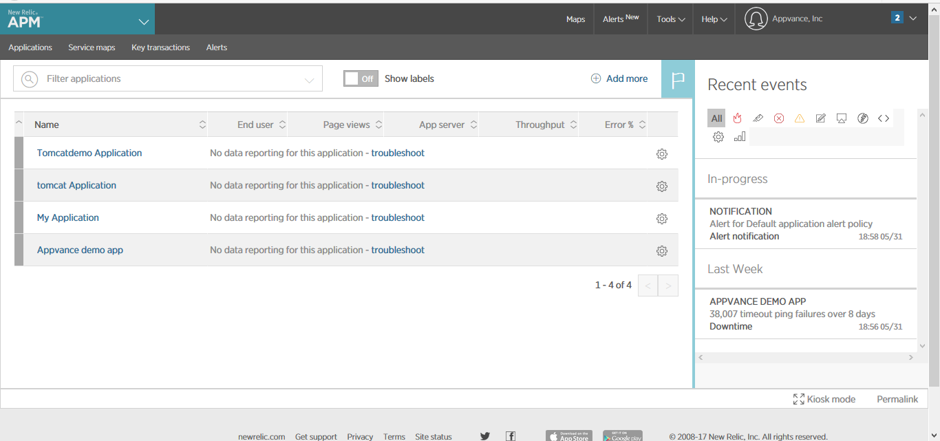Open the APPVANCE DEMO APP Downtime event
This screenshot has width=940, height=441.
point(806,314)
